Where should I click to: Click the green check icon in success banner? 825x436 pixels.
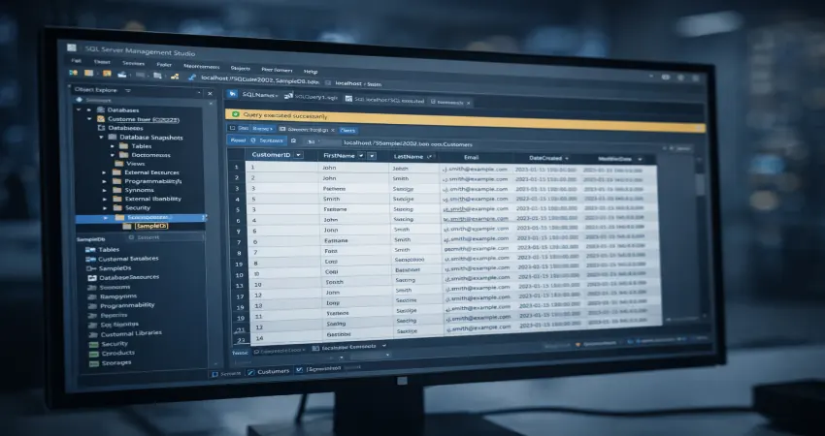tap(235, 114)
